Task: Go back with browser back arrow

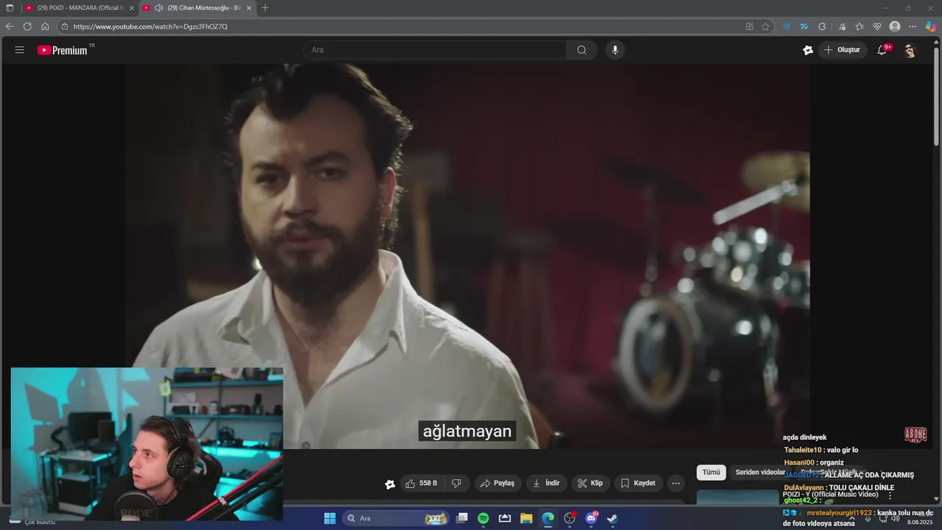Action: coord(10,26)
